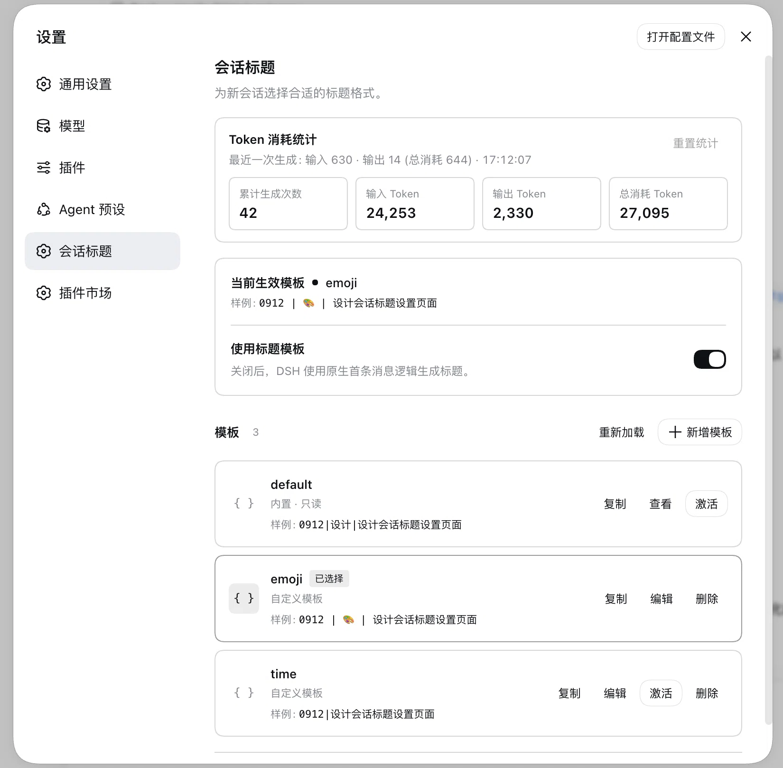
Task: Click the database icon beside 模型
Action: [x=44, y=126]
